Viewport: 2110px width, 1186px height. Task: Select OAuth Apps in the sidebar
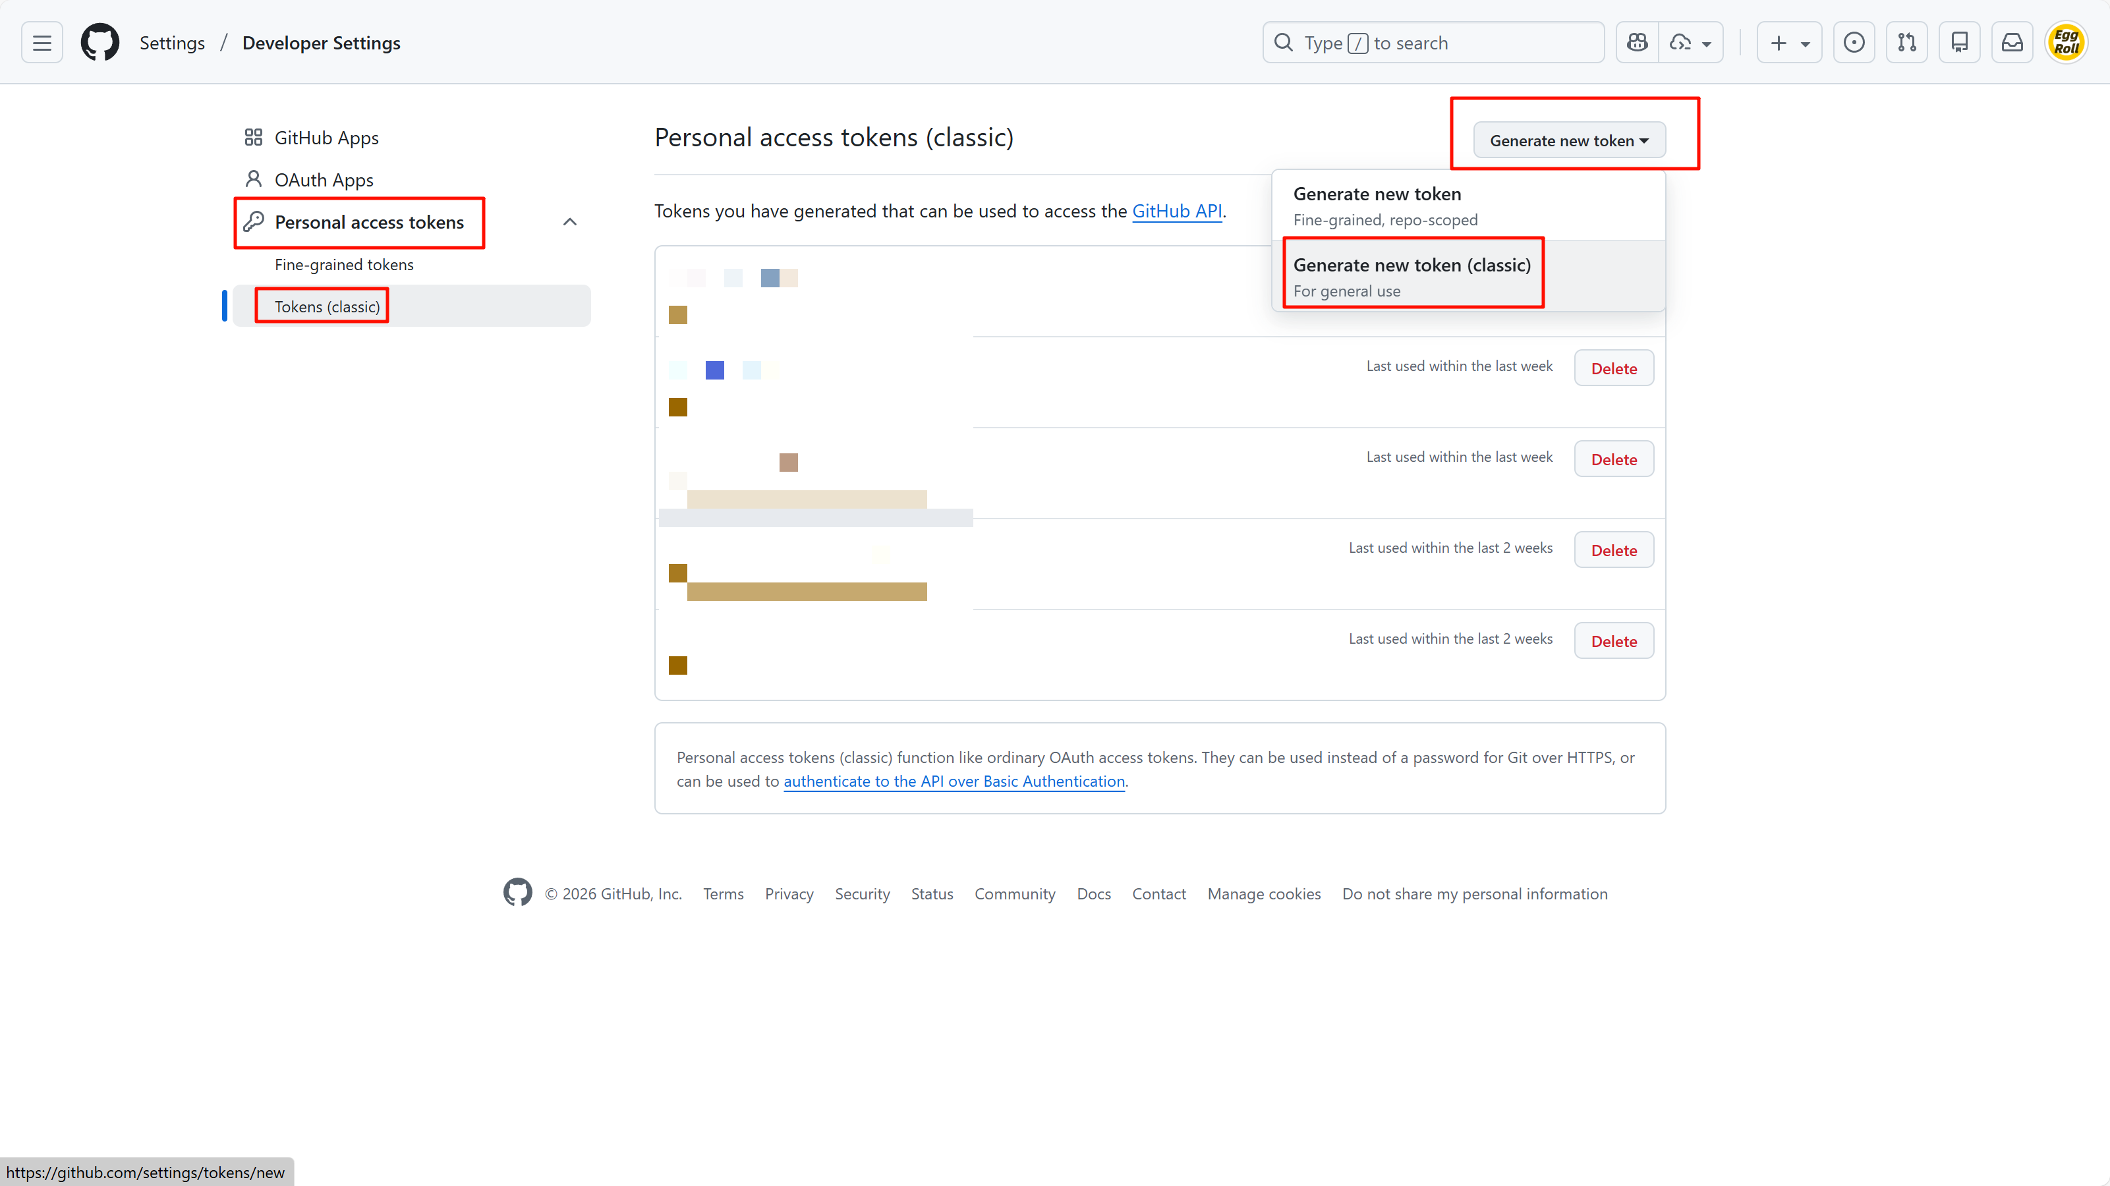pyautogui.click(x=323, y=179)
